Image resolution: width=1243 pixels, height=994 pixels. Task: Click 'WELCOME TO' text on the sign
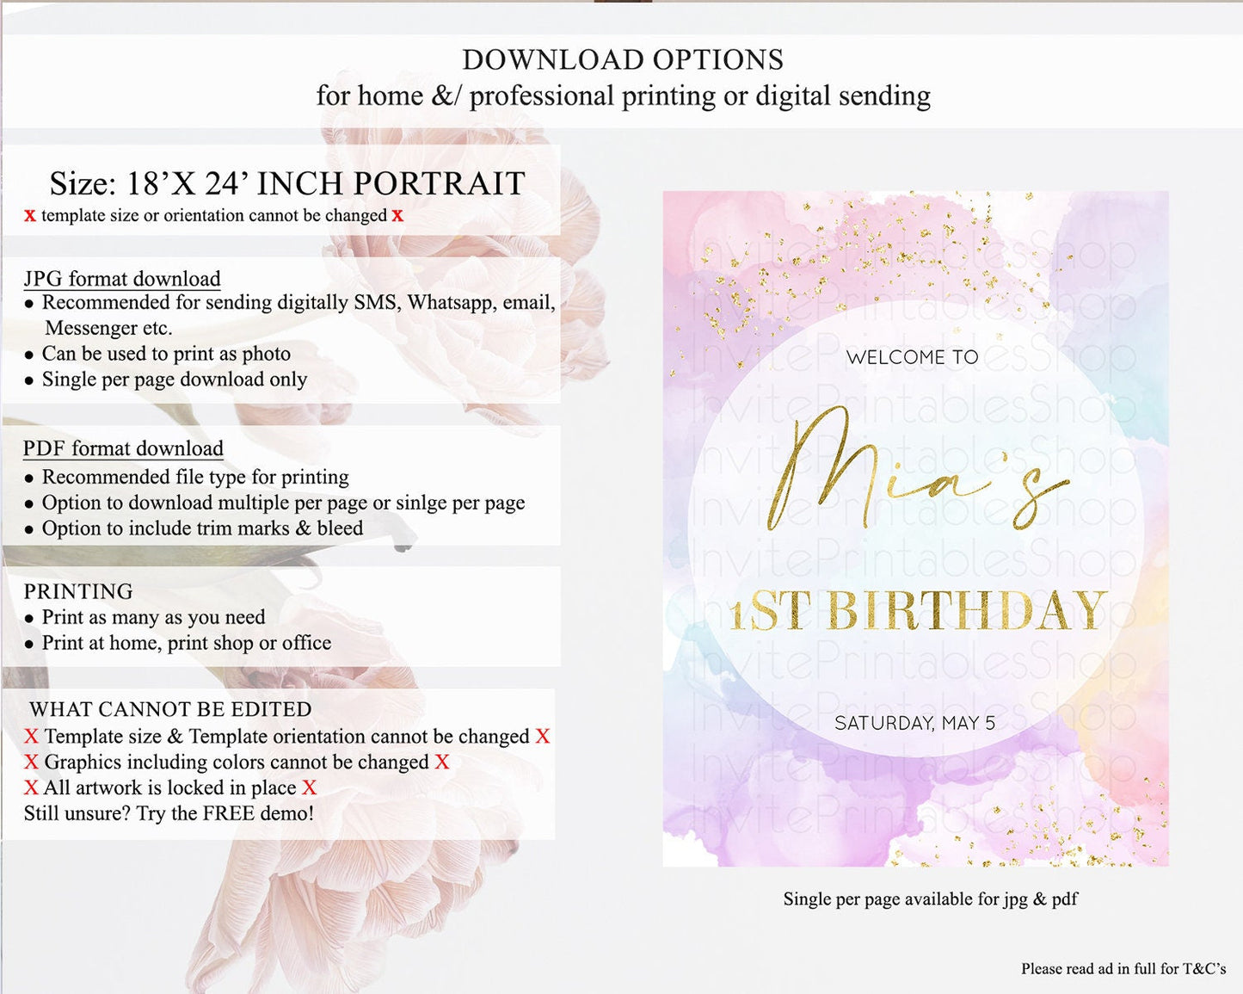[912, 357]
